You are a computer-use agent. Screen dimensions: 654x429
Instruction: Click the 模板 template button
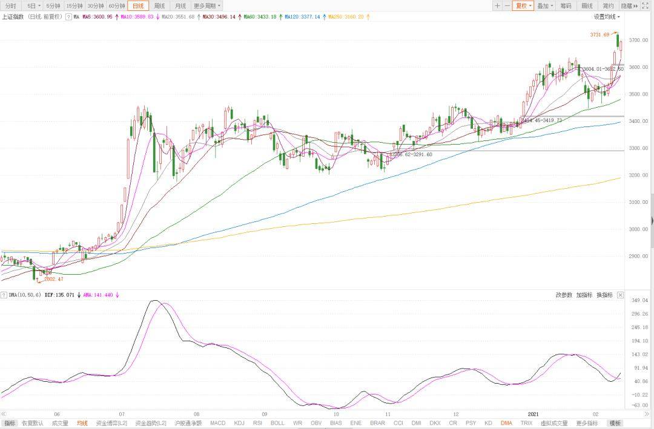coord(615,423)
